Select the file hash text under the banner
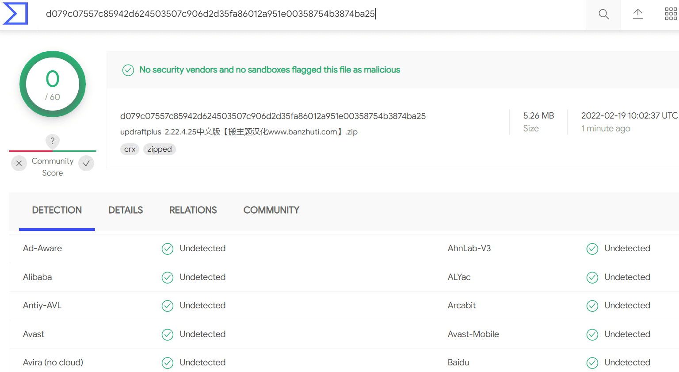679x372 pixels. (x=273, y=116)
